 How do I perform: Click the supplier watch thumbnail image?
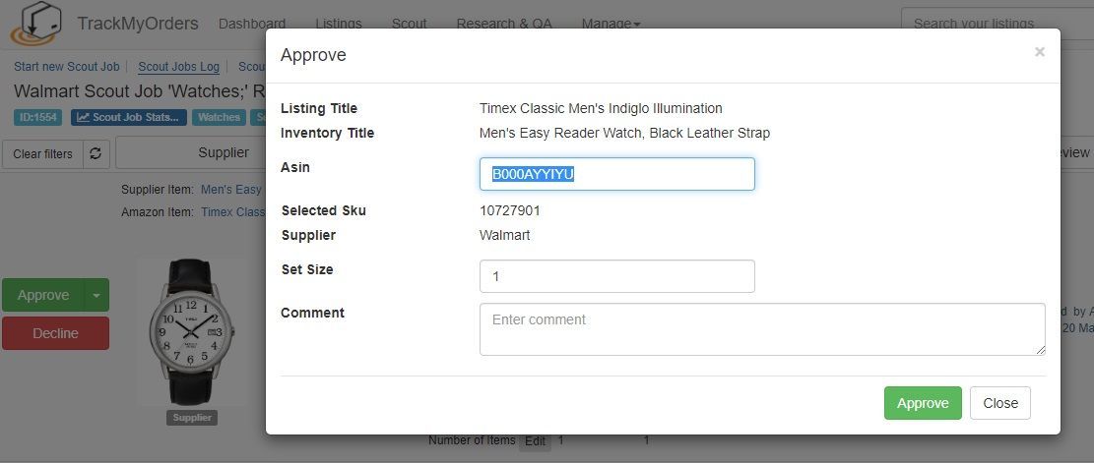point(192,332)
